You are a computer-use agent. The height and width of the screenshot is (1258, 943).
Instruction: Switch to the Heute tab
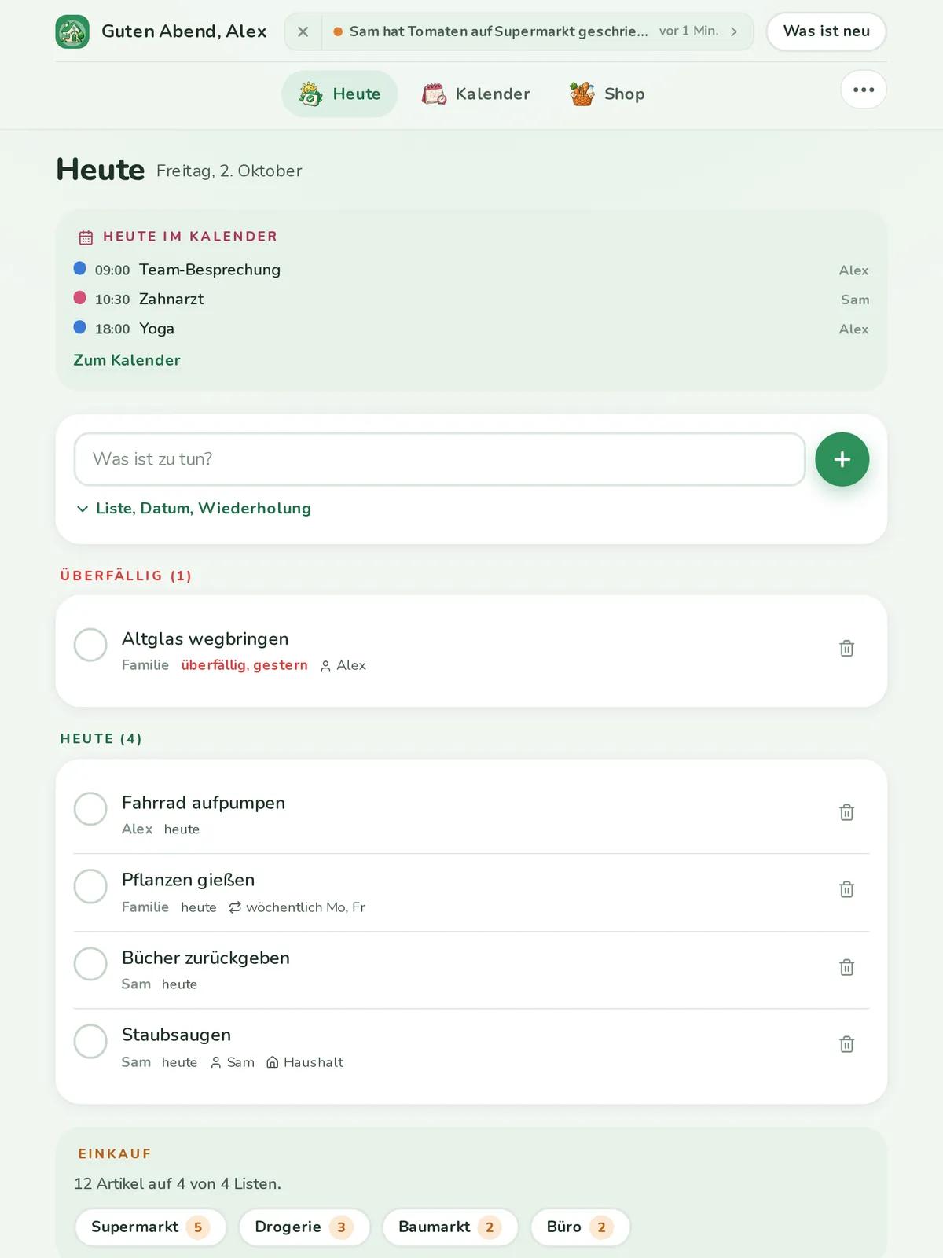click(x=339, y=94)
